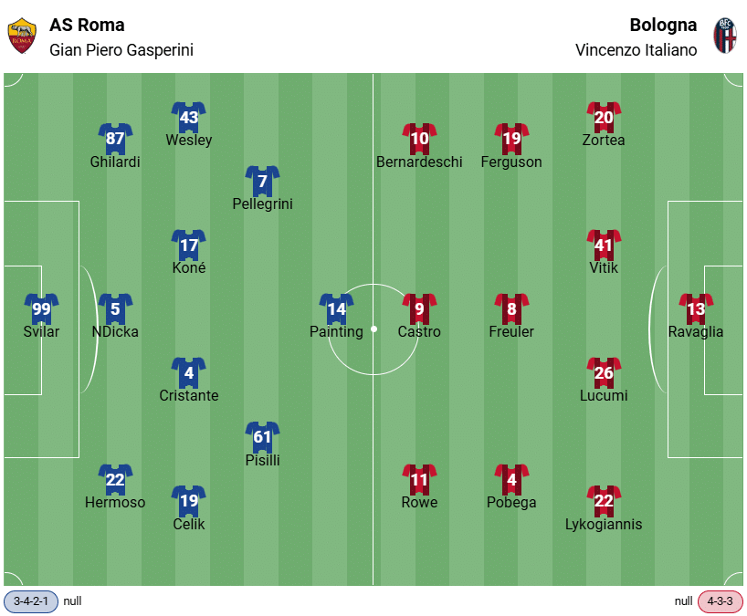
Task: Select Zortea's number 20 shirt
Action: [x=604, y=117]
